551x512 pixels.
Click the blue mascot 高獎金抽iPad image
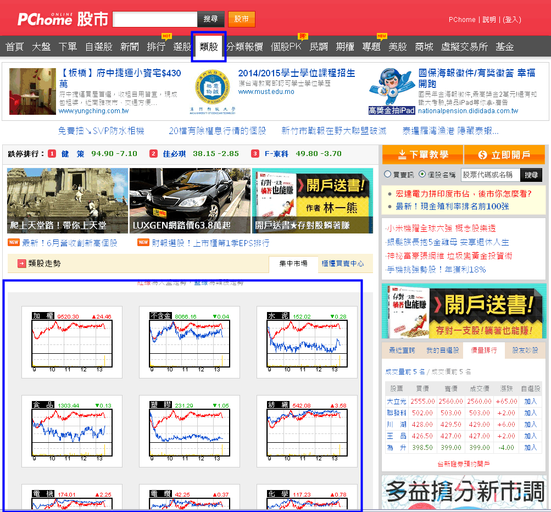tap(392, 91)
